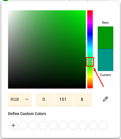This screenshot has width=121, height=139.
Task: Select the third empty custom color slot
Action: pos(43,125)
